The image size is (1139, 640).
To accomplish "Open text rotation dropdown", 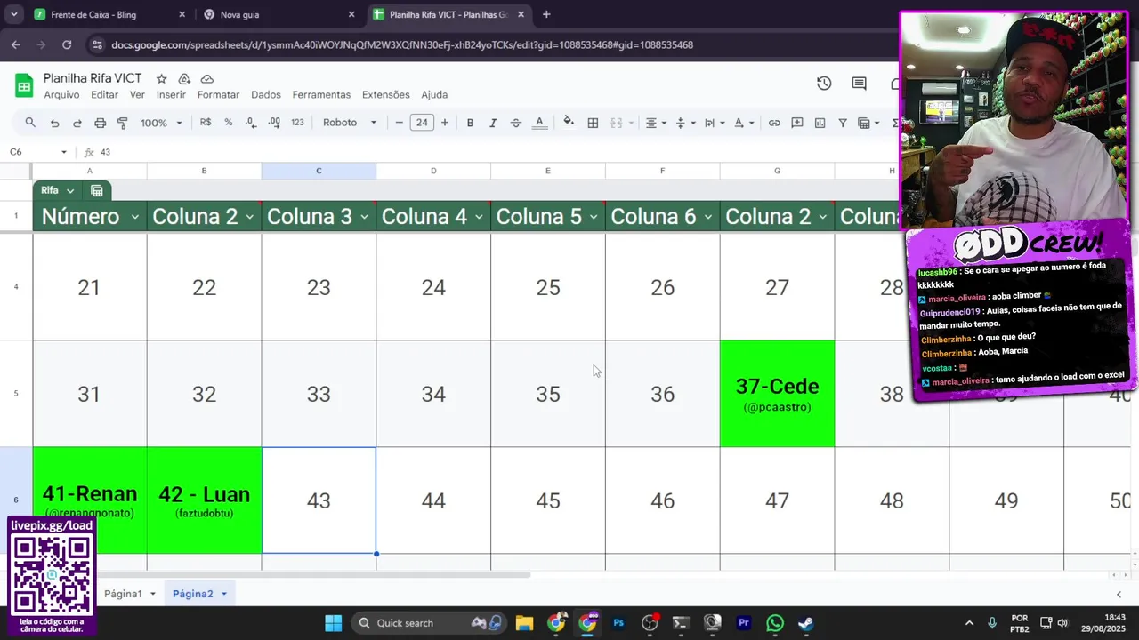I will [x=744, y=123].
